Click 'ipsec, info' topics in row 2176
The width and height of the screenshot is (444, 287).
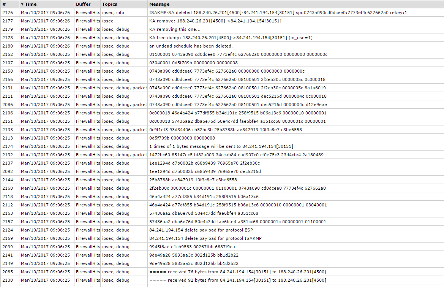[x=113, y=13]
